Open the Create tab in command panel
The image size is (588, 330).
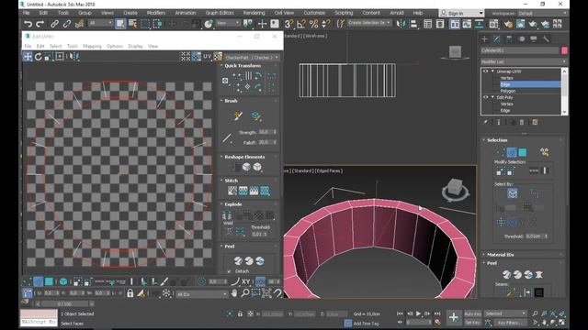[x=484, y=38]
